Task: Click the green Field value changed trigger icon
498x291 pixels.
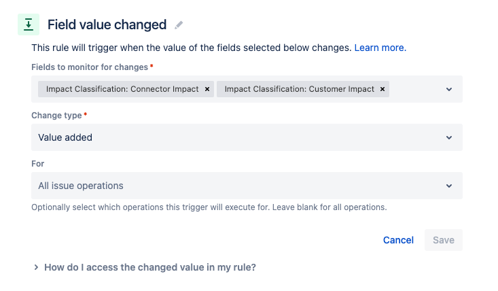Action: 29,24
